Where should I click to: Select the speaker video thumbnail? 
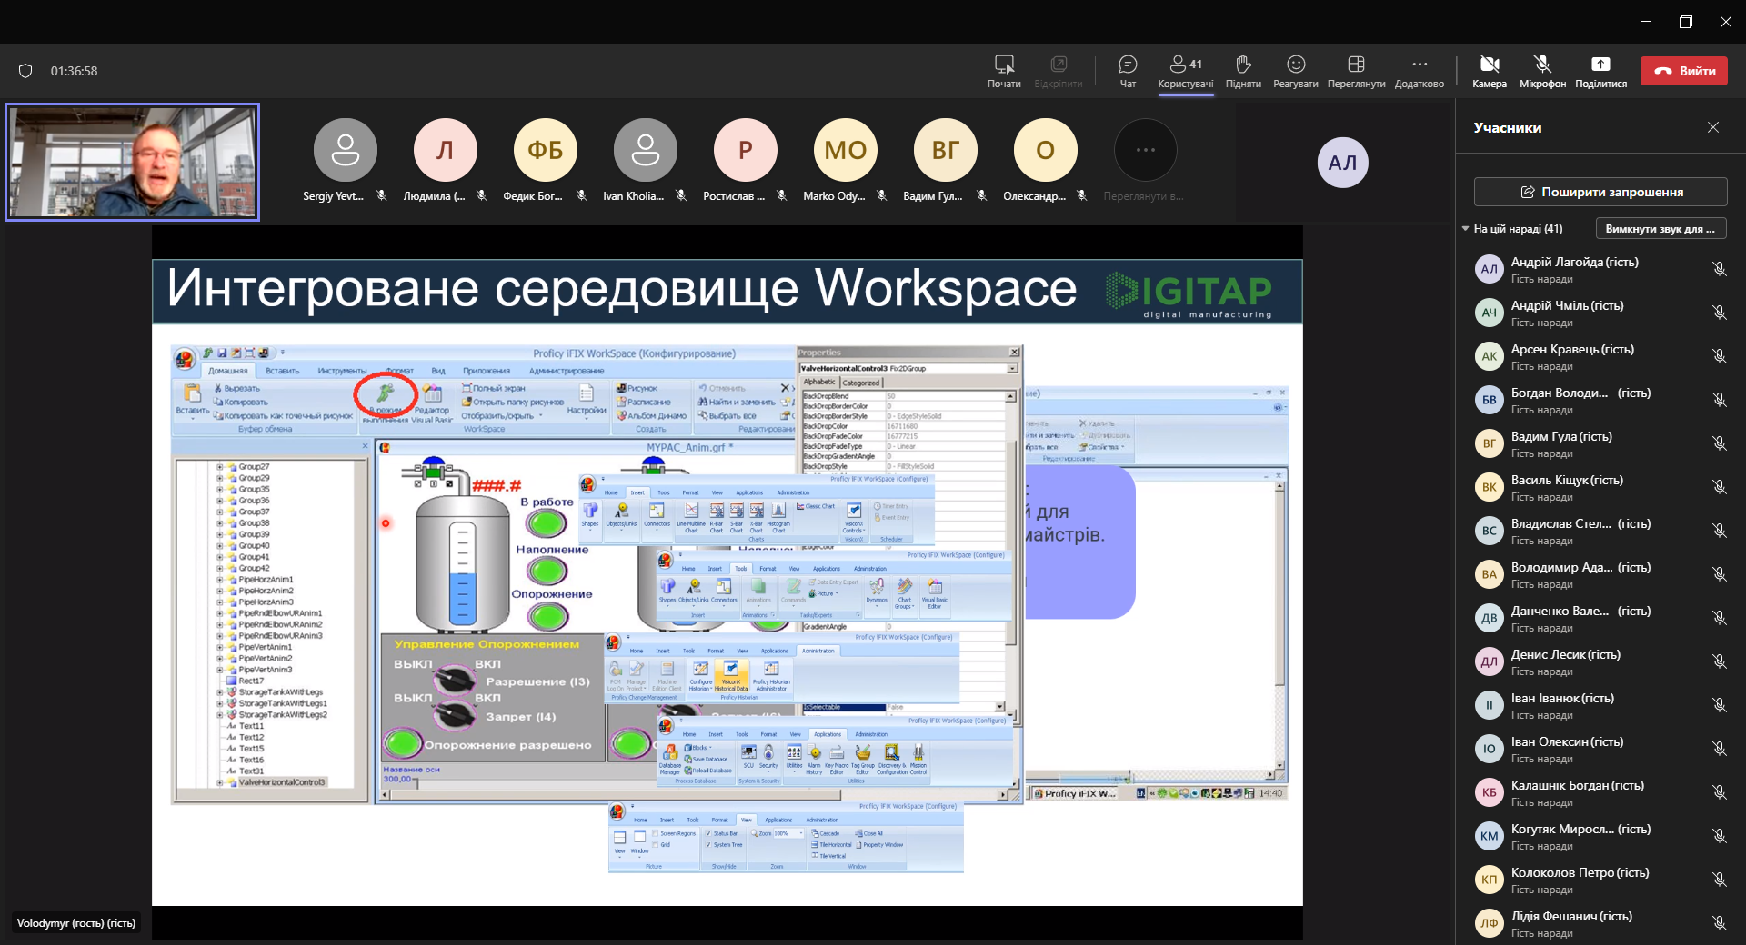pyautogui.click(x=133, y=162)
